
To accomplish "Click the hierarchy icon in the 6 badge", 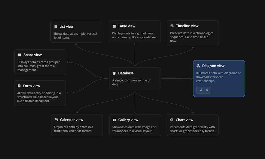I will coord(201,90).
